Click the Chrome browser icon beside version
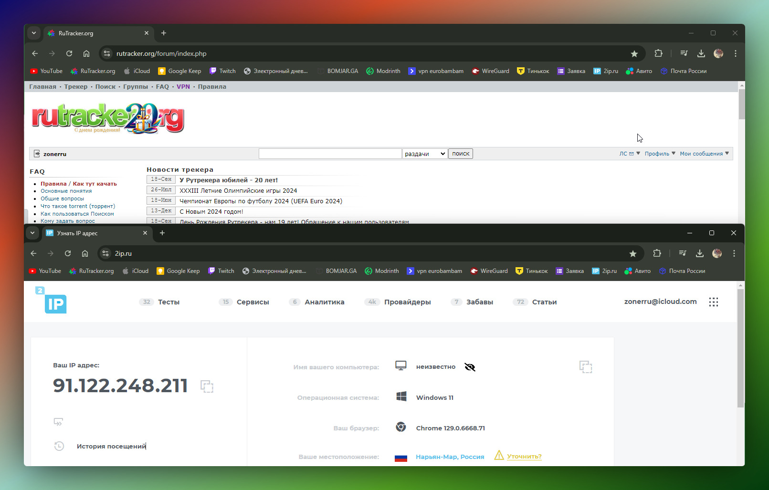This screenshot has width=769, height=490. tap(401, 427)
